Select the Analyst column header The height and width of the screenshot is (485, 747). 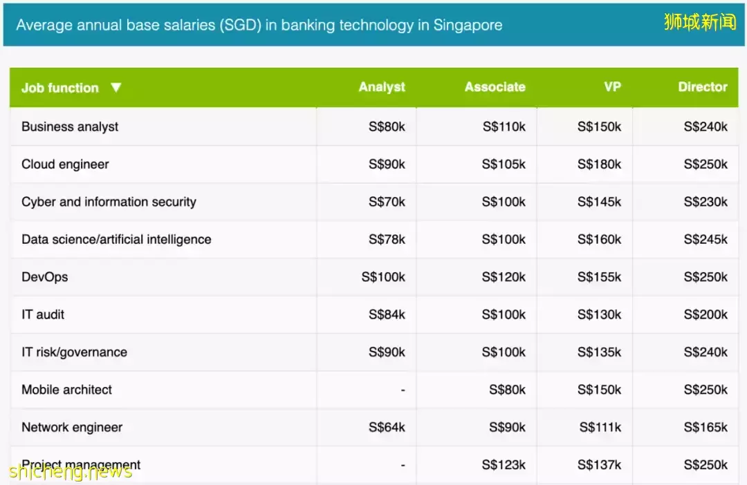tap(382, 87)
